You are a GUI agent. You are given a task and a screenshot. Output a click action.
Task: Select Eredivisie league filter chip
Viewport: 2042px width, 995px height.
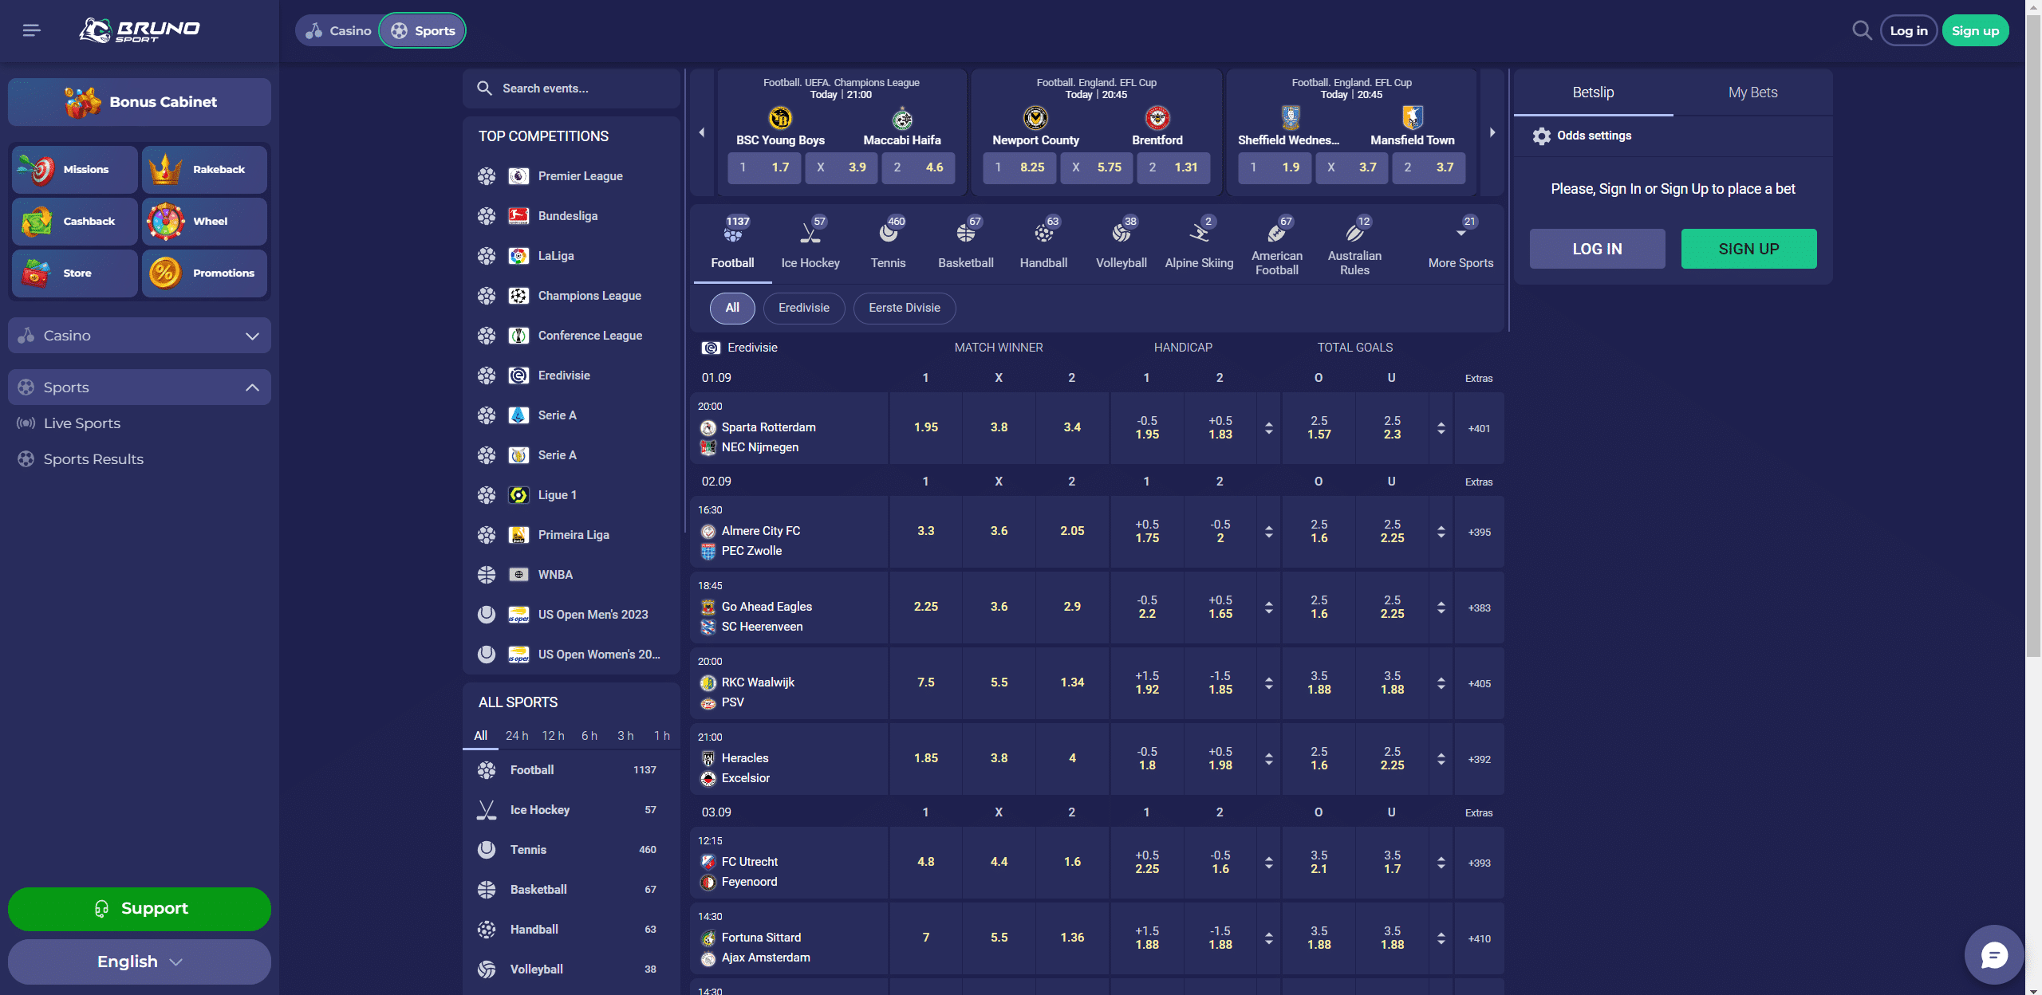pyautogui.click(x=804, y=308)
